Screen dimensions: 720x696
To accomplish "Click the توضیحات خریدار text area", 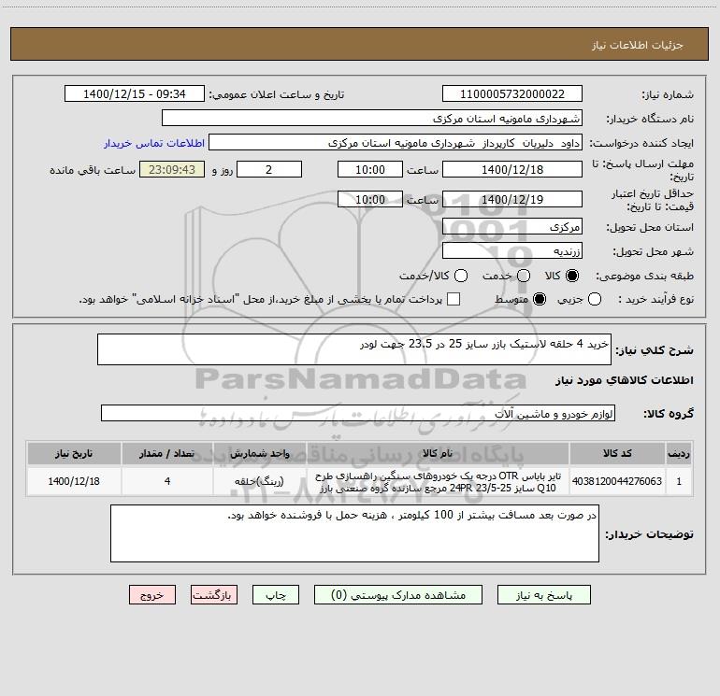I will [354, 533].
